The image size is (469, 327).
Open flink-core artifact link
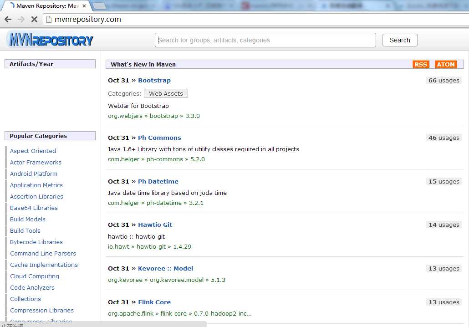[x=173, y=313]
